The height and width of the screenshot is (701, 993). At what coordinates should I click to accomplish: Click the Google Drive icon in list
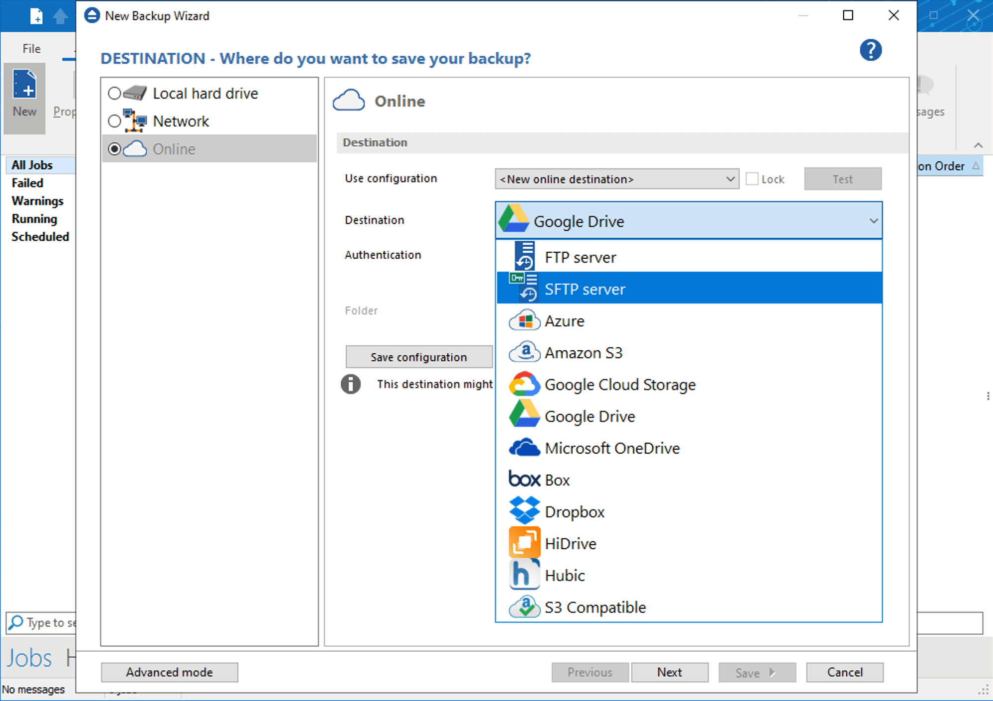click(x=524, y=414)
